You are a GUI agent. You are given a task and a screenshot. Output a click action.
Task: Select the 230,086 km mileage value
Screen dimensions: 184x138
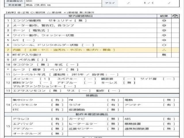pos(42,5)
